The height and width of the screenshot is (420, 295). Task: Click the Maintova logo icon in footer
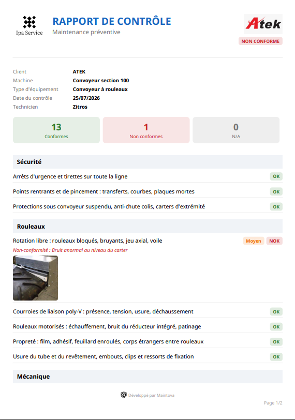coord(124,395)
